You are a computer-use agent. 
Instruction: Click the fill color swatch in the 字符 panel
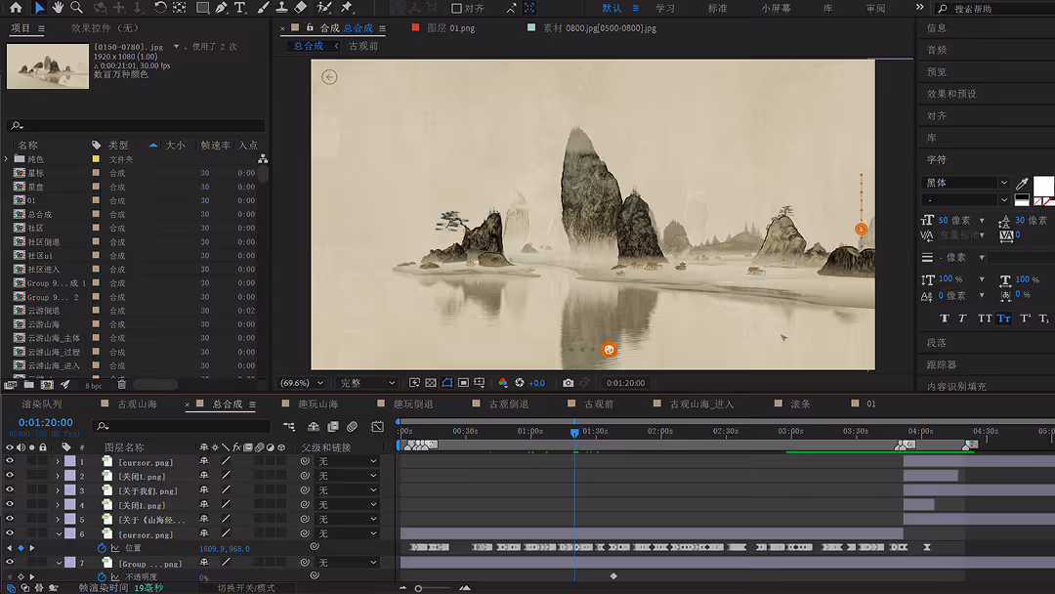(x=1043, y=186)
